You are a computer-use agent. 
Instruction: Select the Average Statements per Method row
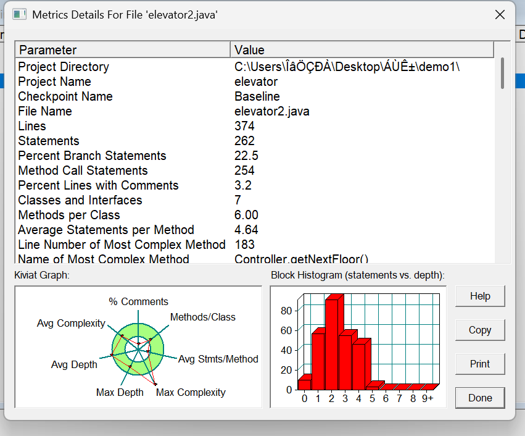tap(254, 230)
